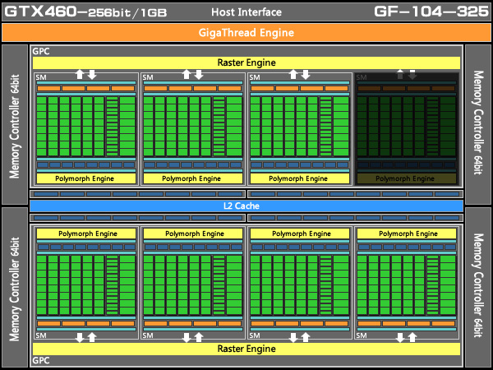This screenshot has height=370, width=493.
Task: Select the lower-right Memory Controller 64bit block
Action: point(478,287)
